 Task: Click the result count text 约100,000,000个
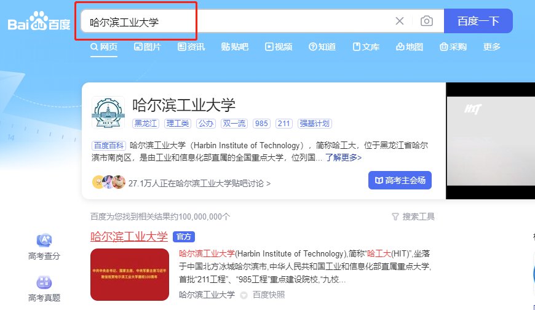(x=200, y=217)
